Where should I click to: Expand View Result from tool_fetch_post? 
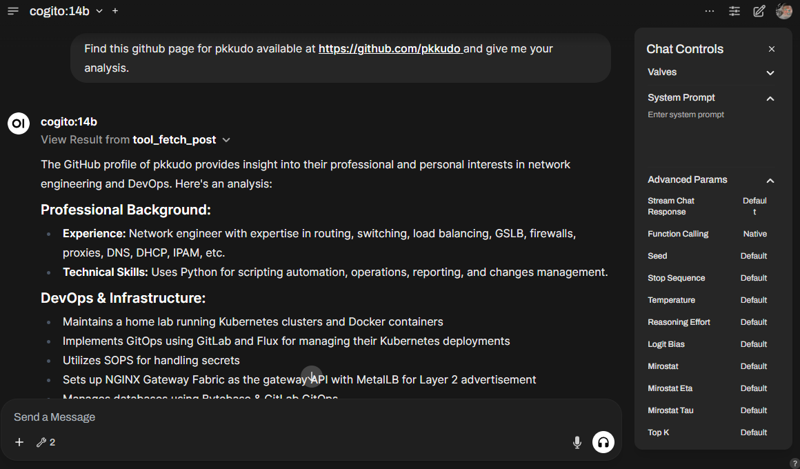(x=135, y=140)
